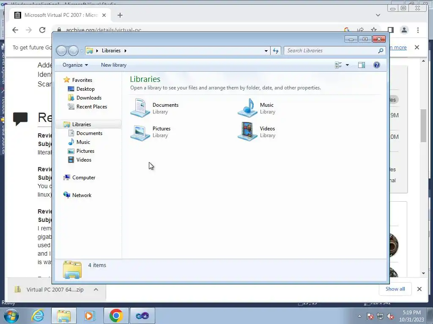Click the New library button
Viewport: 433px width, 324px height.
(x=113, y=65)
